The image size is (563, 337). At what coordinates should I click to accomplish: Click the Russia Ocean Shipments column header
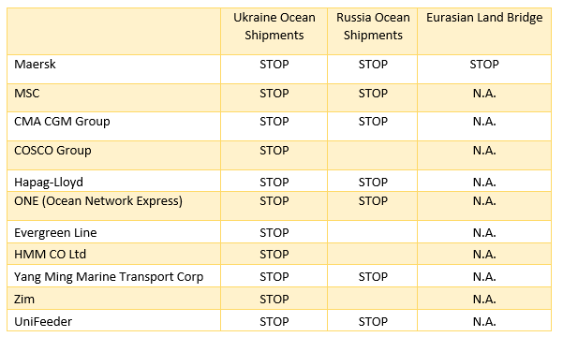372,31
